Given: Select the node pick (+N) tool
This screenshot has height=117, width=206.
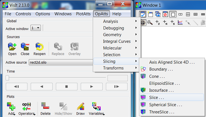Looking at the screenshot, I should pyautogui.click(x=165, y=23).
